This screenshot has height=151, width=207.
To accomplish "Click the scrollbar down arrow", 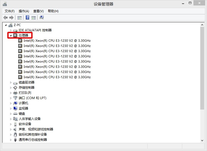I will click(202, 140).
